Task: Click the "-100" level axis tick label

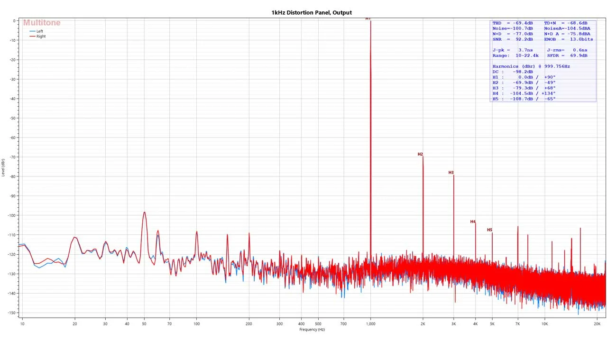Action: pyautogui.click(x=12, y=215)
